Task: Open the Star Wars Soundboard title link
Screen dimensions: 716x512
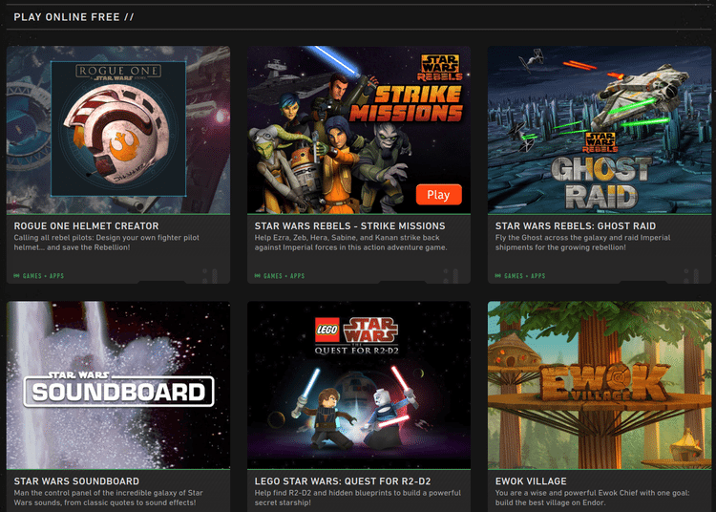Action: [x=76, y=481]
